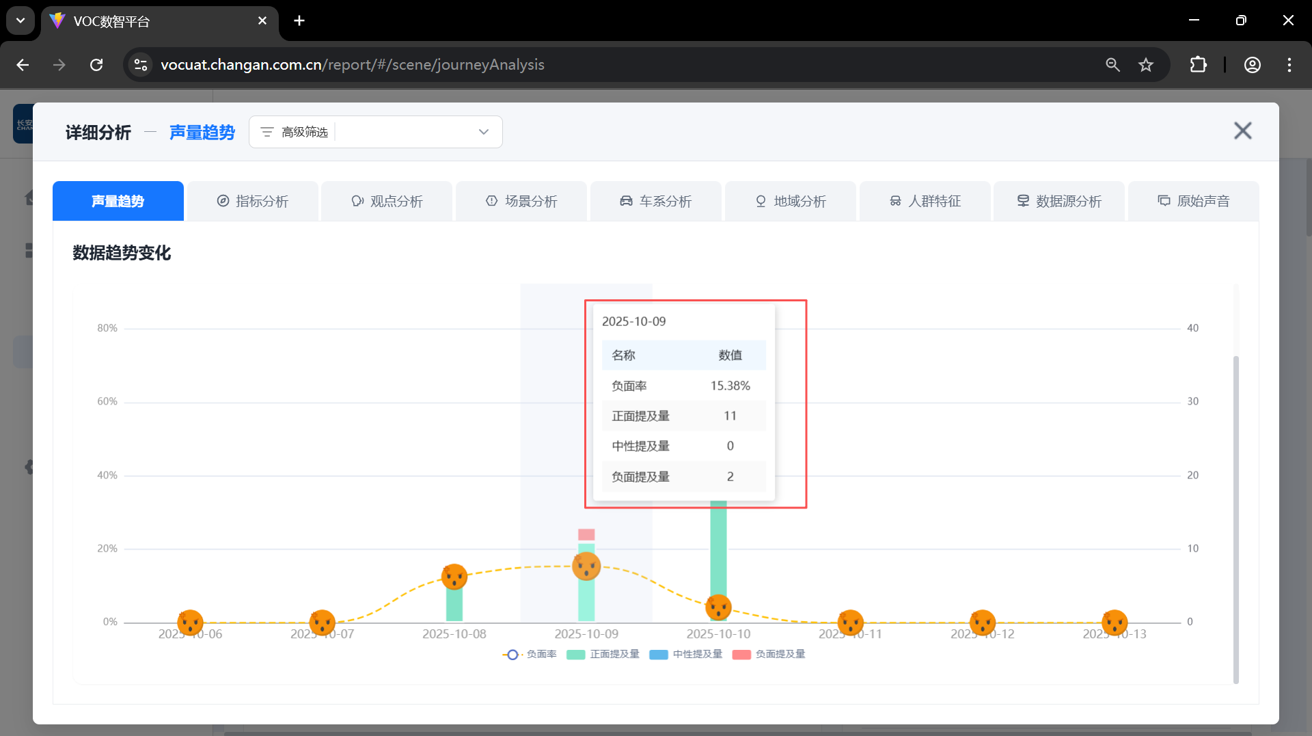Open the 原始声音 tab
The height and width of the screenshot is (736, 1312).
pyautogui.click(x=1194, y=201)
